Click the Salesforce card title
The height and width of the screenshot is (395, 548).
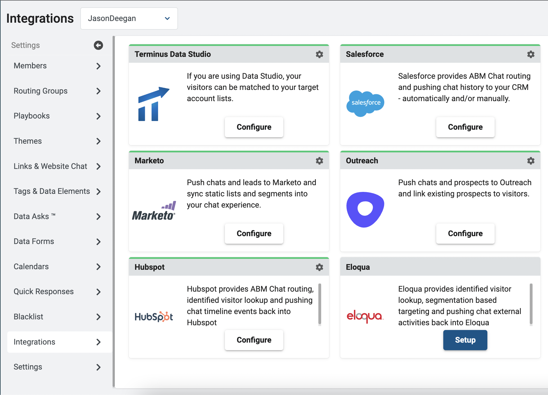pyautogui.click(x=365, y=54)
